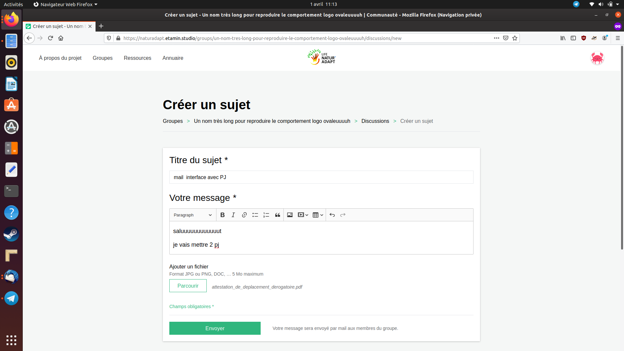Click the Titre du sujet field
The width and height of the screenshot is (624, 351).
coord(321,177)
